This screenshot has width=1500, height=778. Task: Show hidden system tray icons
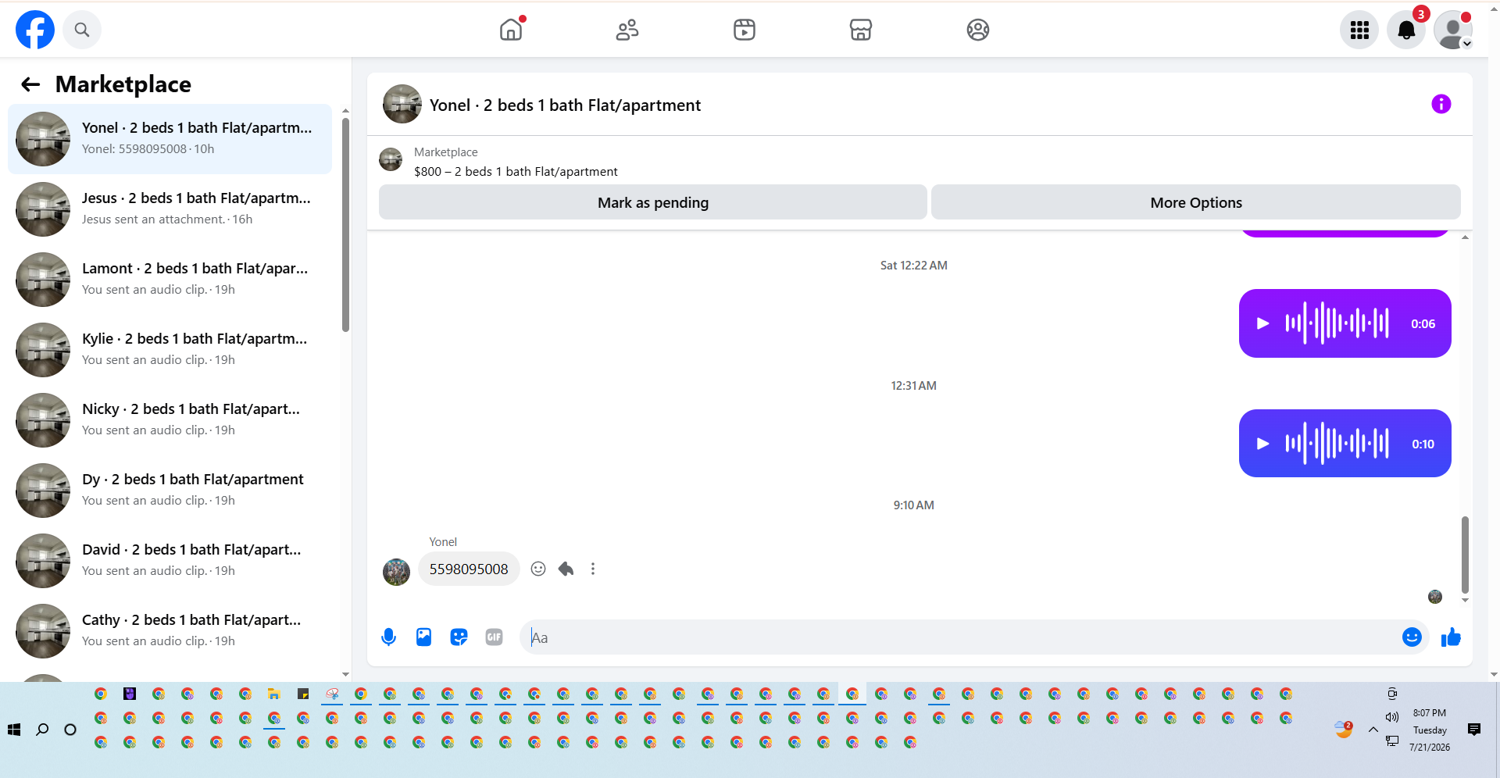point(1373,730)
